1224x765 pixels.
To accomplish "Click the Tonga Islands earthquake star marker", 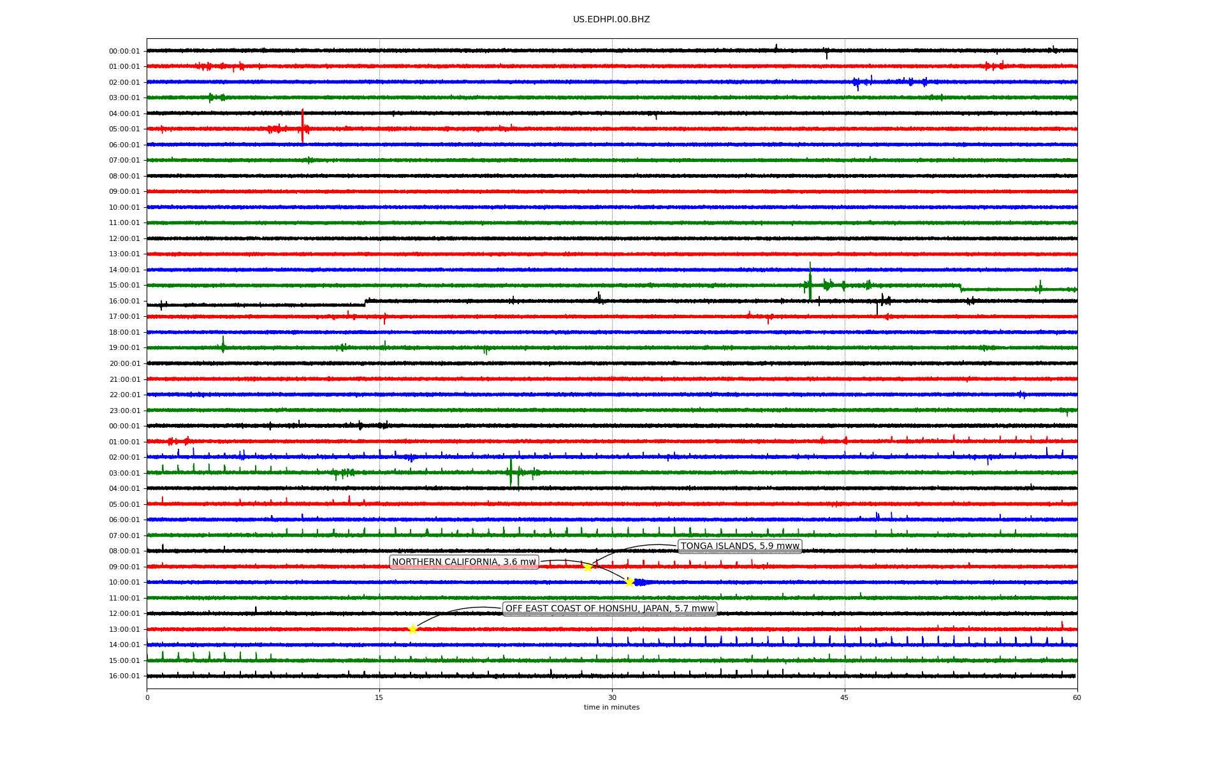I will (588, 567).
